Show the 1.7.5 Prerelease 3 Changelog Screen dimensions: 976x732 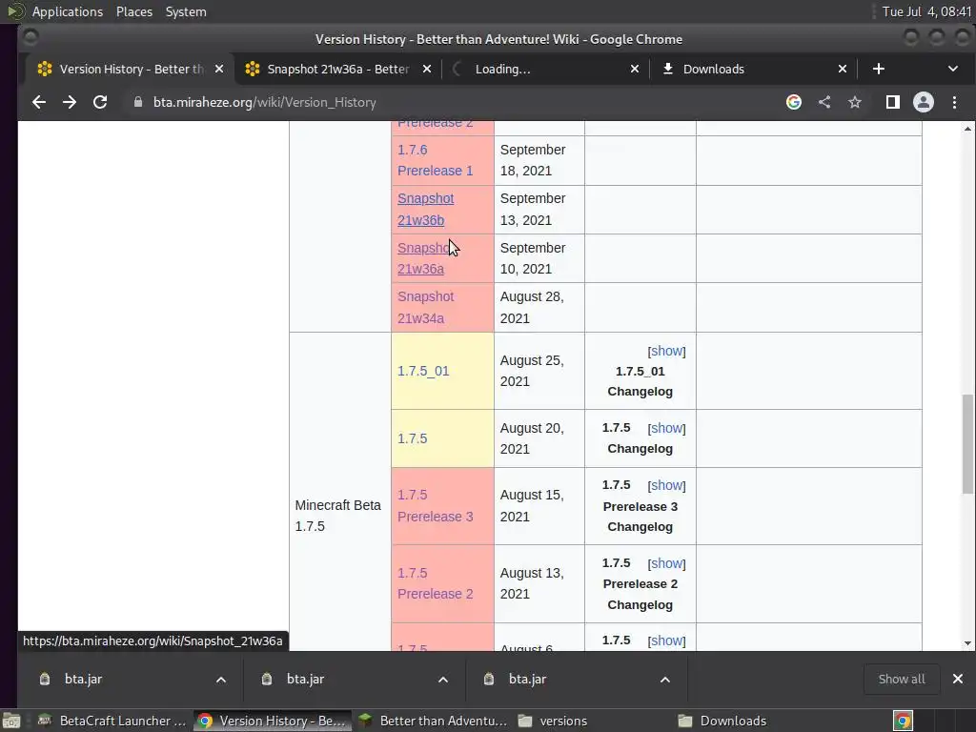[x=666, y=485]
